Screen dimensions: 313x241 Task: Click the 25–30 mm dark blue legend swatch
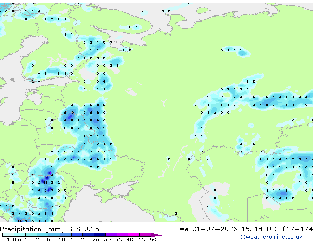(100, 235)
